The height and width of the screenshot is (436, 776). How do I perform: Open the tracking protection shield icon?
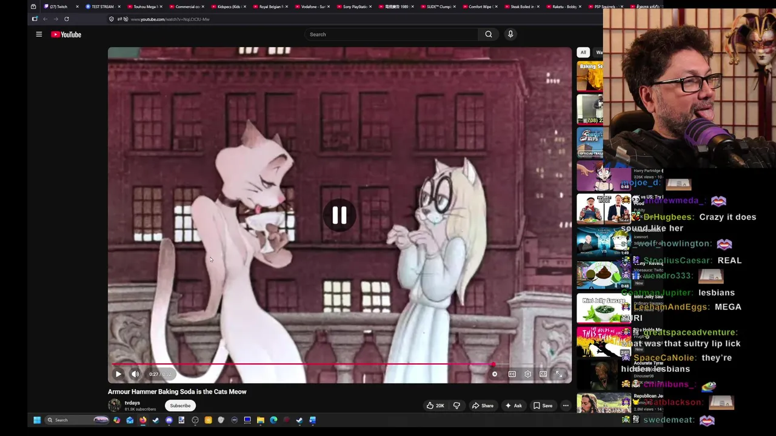pyautogui.click(x=112, y=19)
